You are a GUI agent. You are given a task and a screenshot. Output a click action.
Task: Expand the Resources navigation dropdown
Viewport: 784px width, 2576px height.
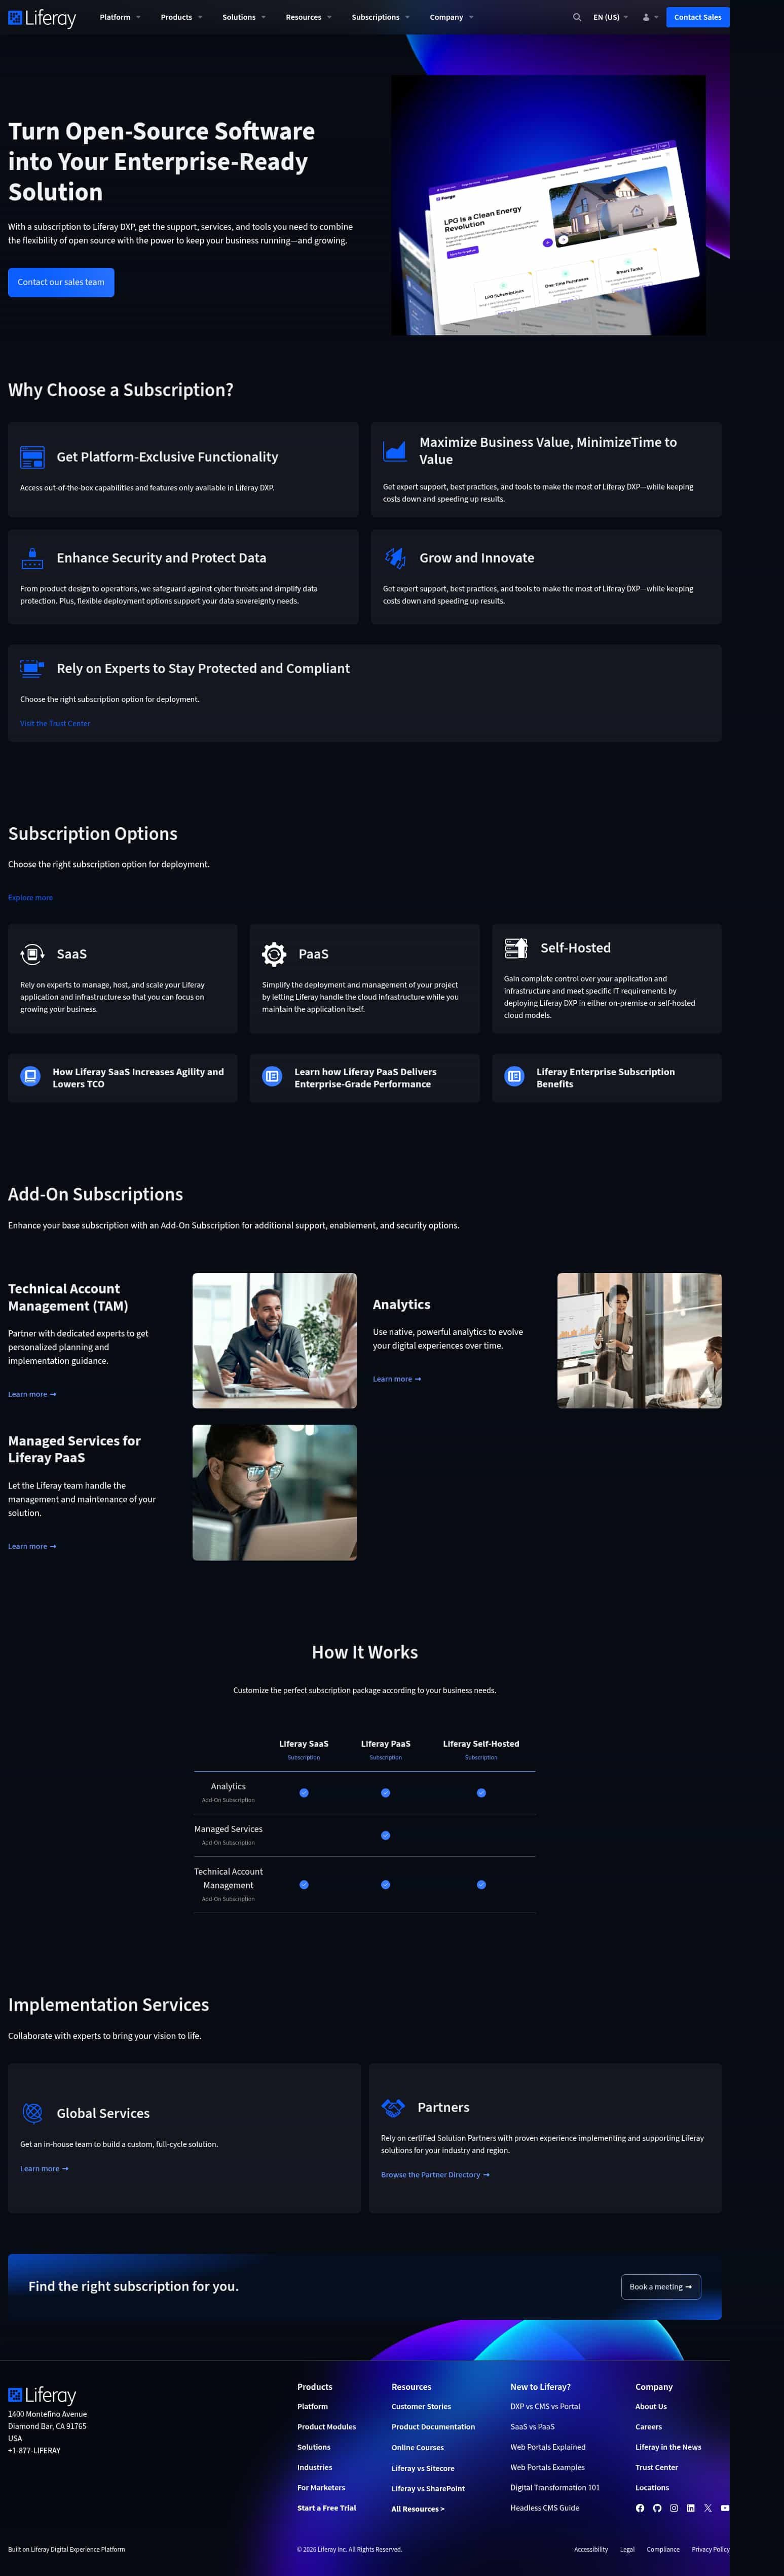[309, 17]
